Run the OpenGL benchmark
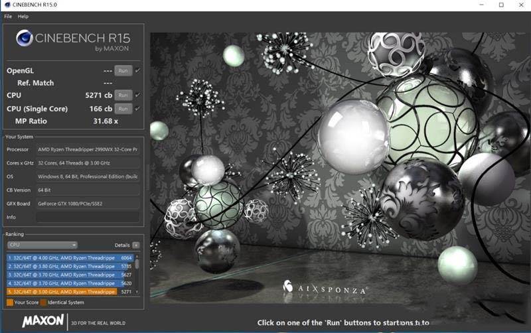Image resolution: width=531 pixels, height=333 pixels. (x=123, y=70)
